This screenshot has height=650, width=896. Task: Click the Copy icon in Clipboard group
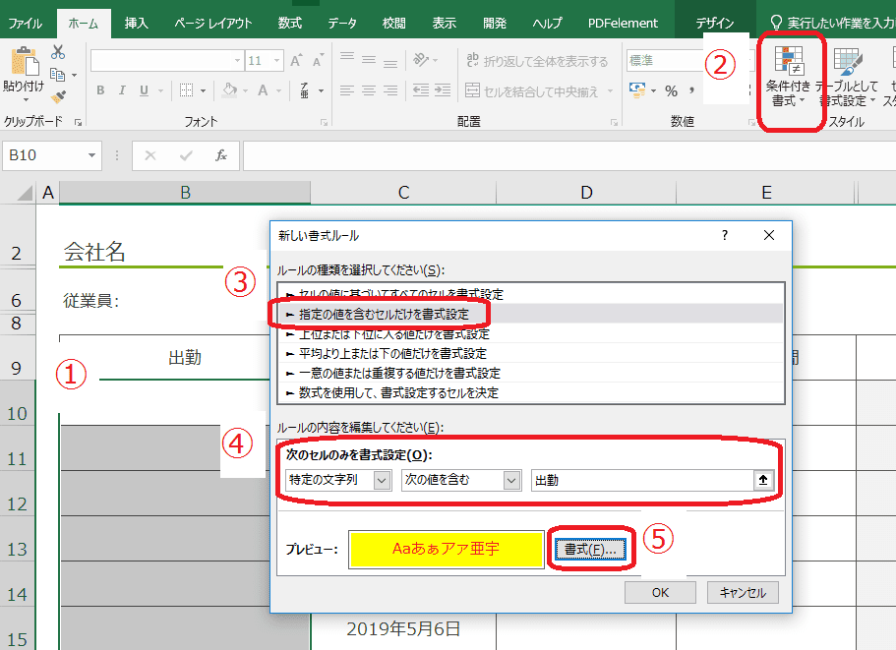(x=57, y=74)
